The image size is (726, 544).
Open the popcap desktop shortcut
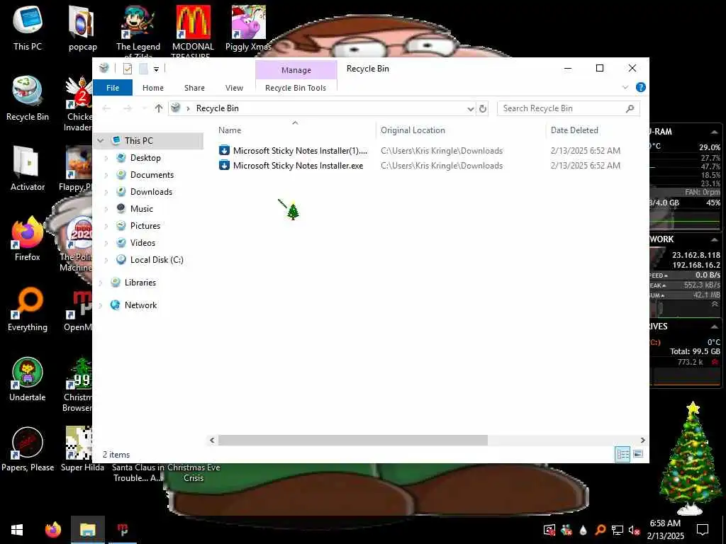tap(82, 28)
